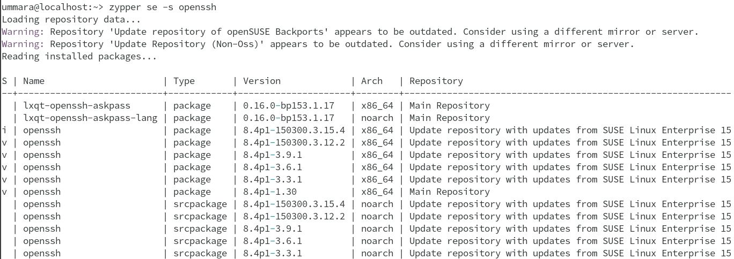This screenshot has width=734, height=259.
Task: Click version '8.4p1-1.30' of openssh
Action: tap(270, 192)
